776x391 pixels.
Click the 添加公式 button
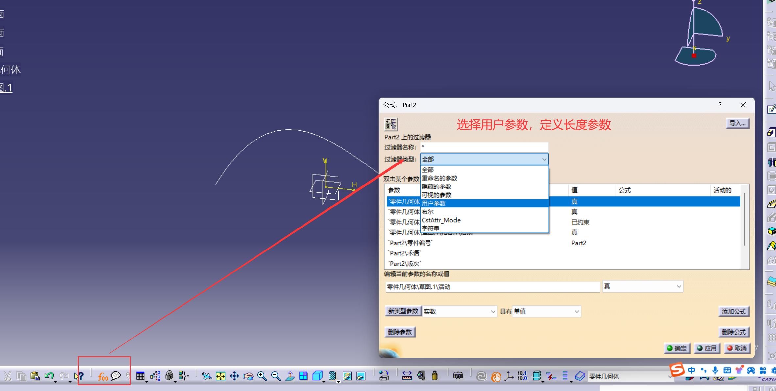click(734, 311)
